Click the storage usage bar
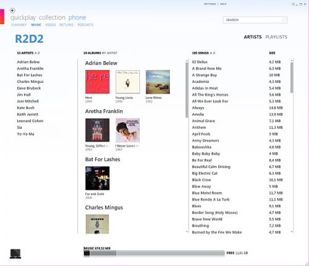The height and width of the screenshot is (266, 309). pos(154,253)
